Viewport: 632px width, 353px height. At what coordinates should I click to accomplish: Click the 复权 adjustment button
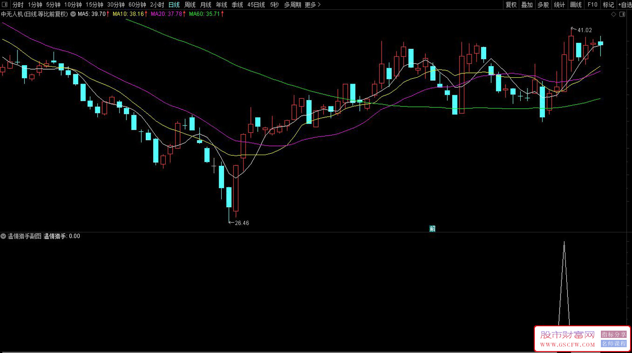511,4
